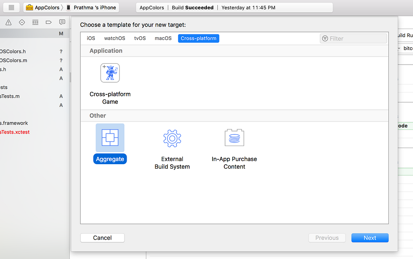Select the Aggregate template icon

(110, 138)
